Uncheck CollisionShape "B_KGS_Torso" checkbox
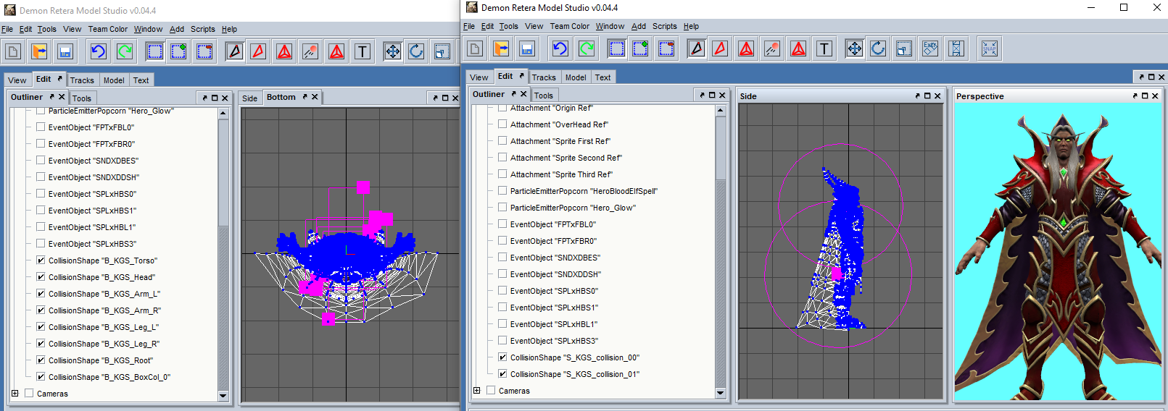Image resolution: width=1168 pixels, height=411 pixels. click(x=41, y=260)
